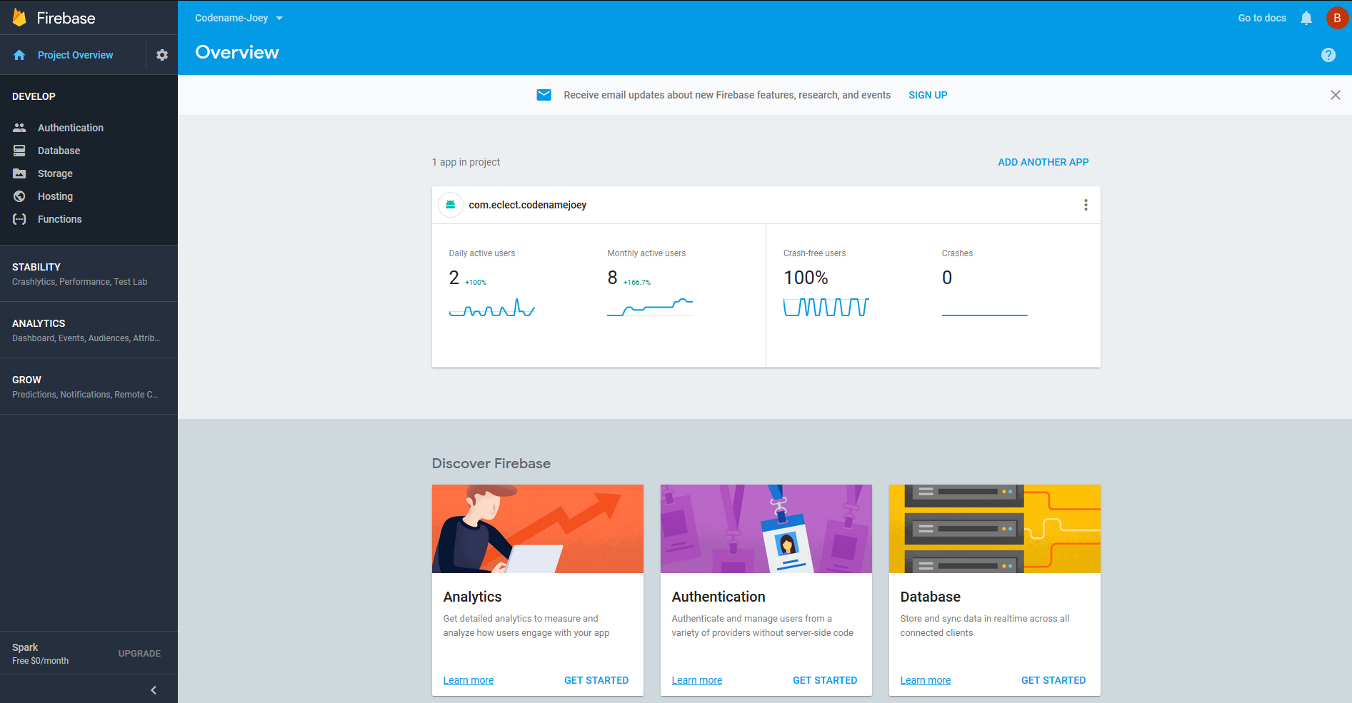Click the Database card illustration
The height and width of the screenshot is (703, 1352).
(995, 529)
